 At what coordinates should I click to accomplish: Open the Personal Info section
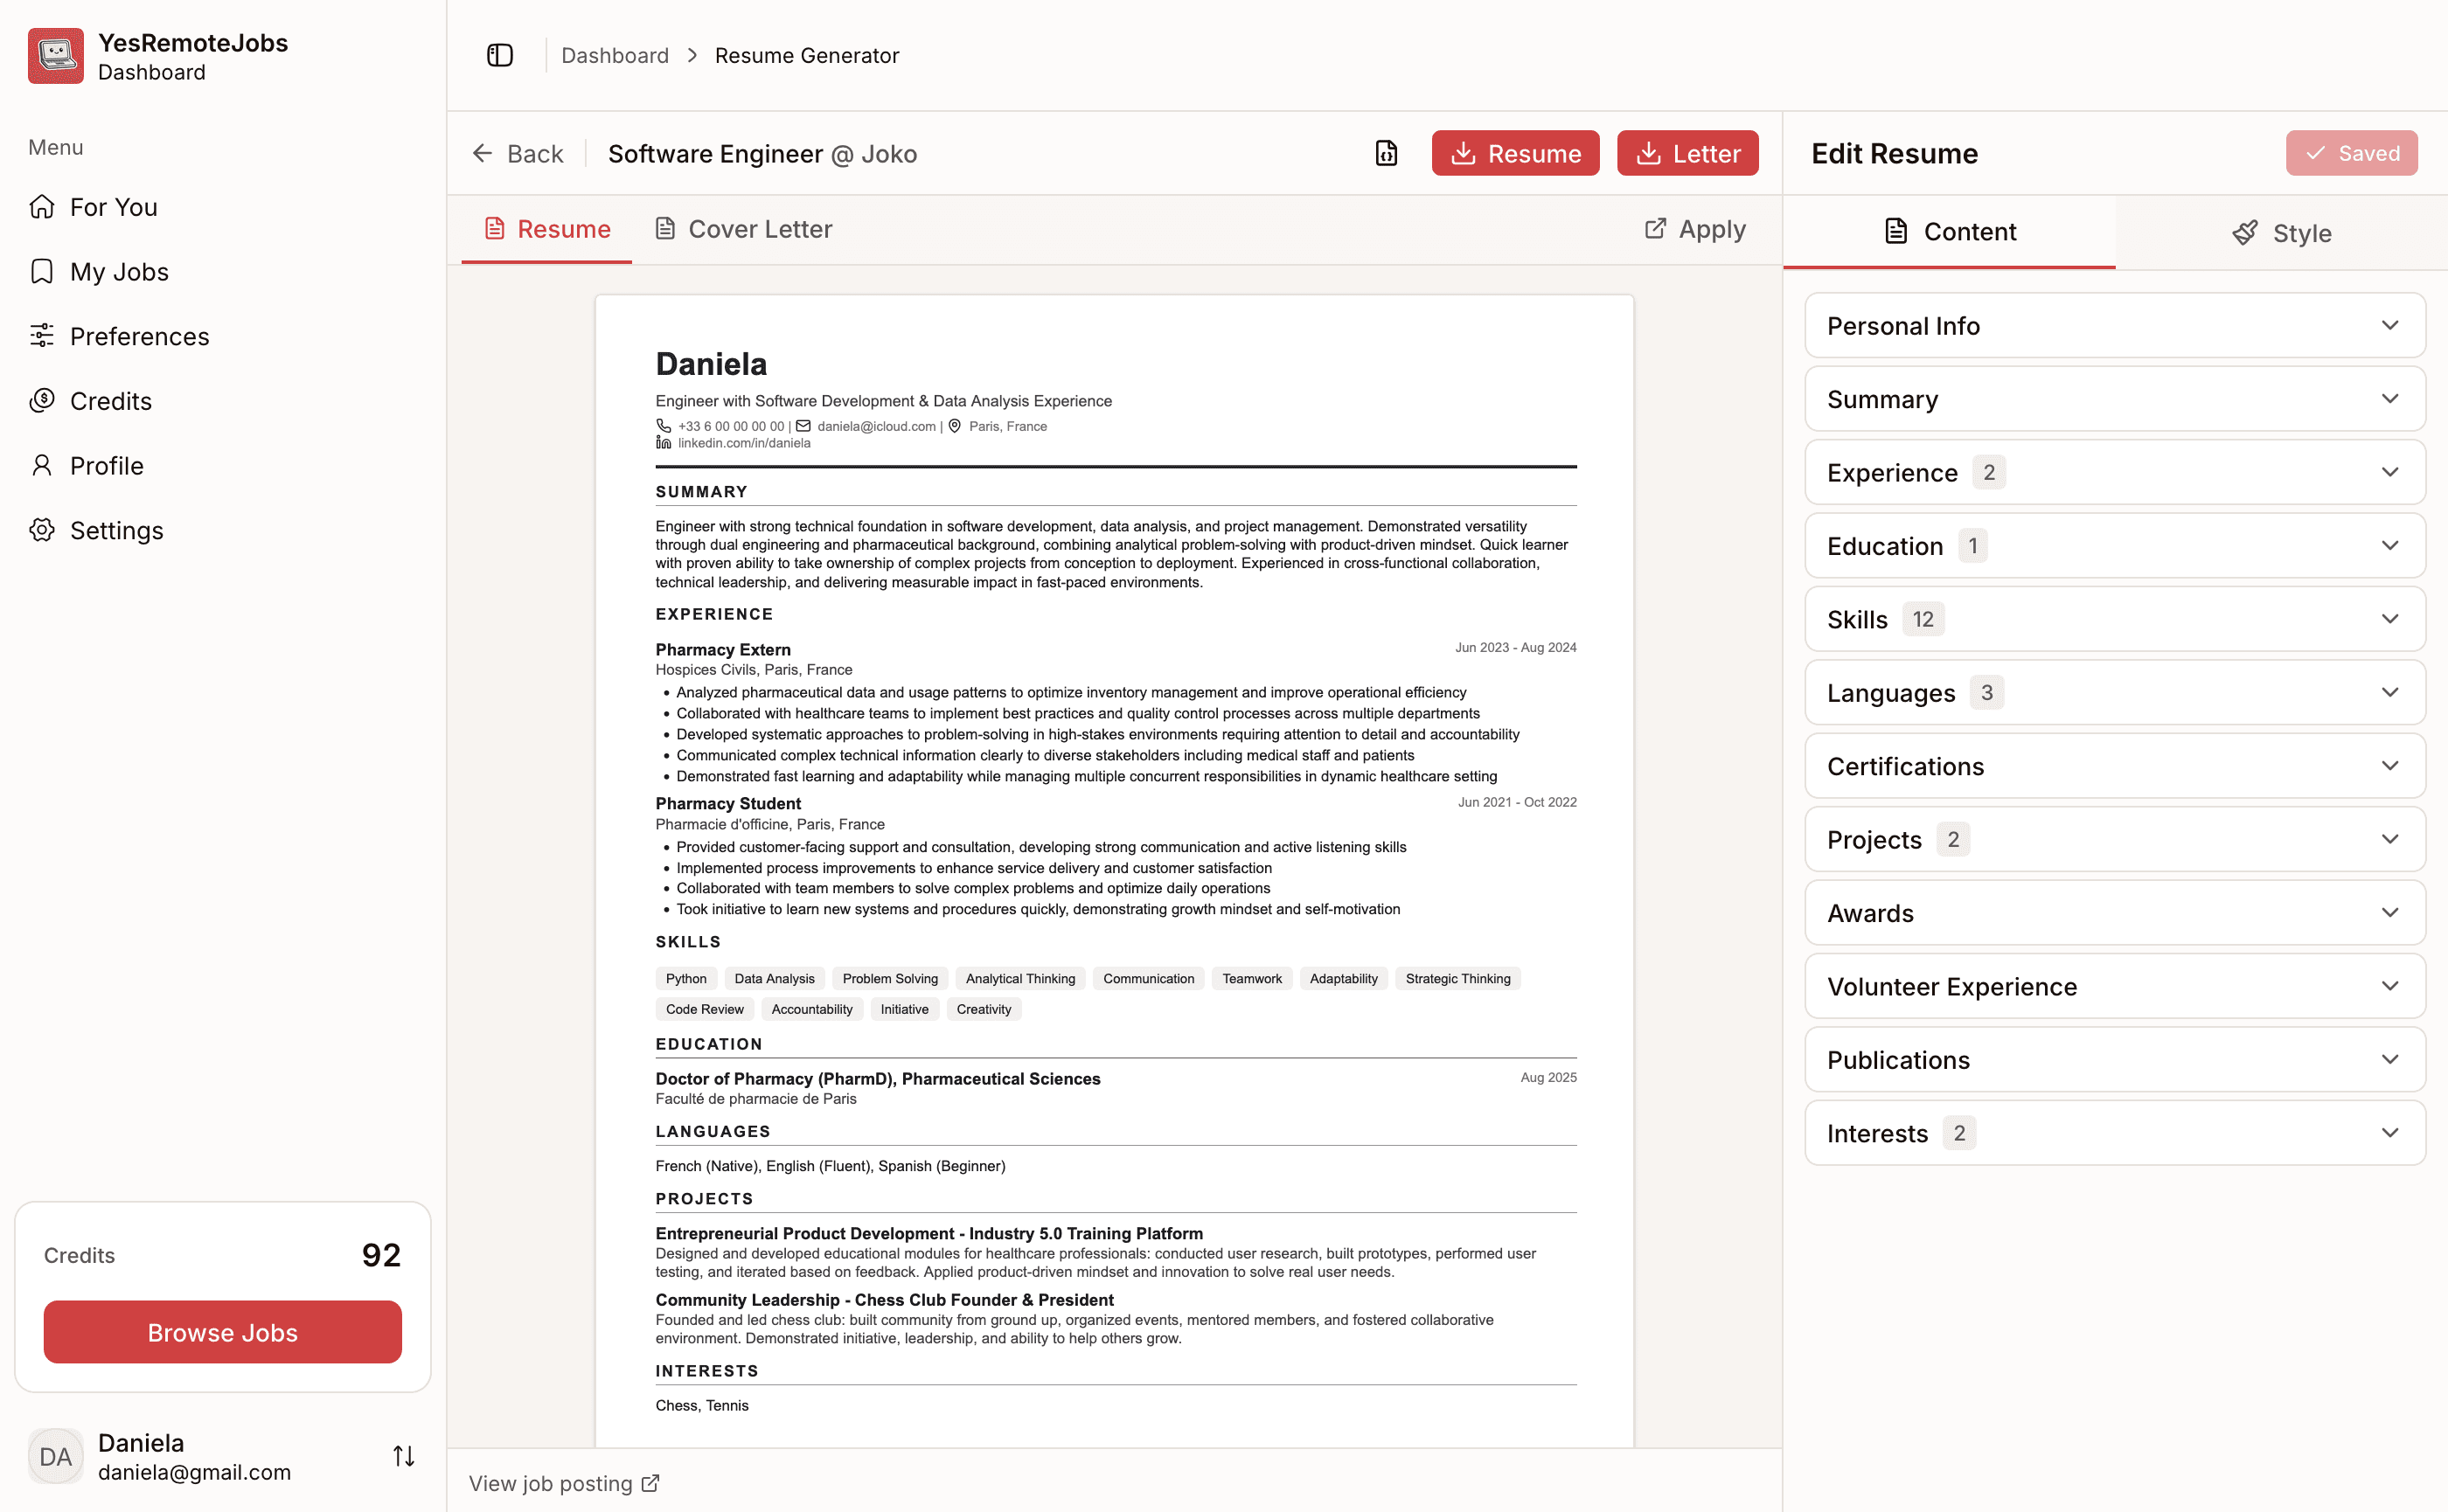[2113, 325]
